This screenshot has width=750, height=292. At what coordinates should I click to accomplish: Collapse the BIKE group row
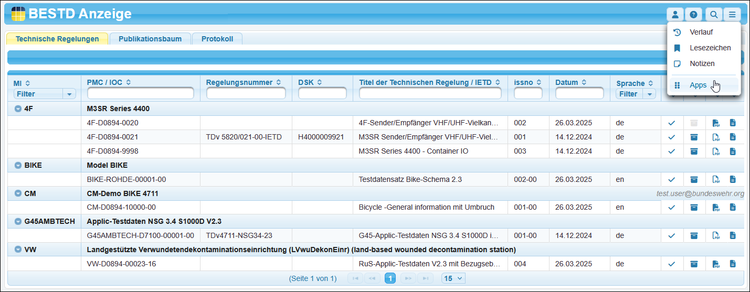18,166
